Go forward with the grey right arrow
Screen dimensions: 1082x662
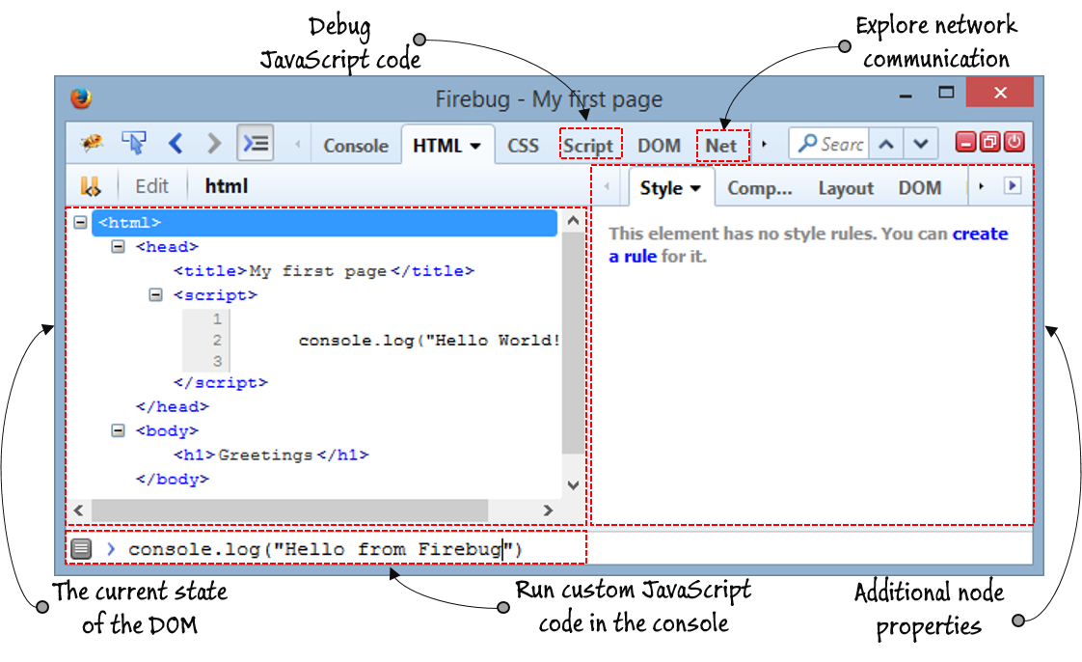[x=214, y=144]
